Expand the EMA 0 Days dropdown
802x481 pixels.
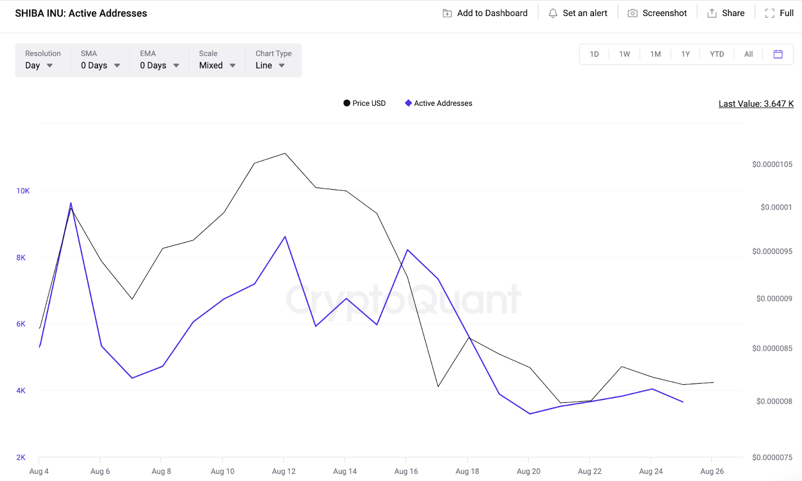159,65
